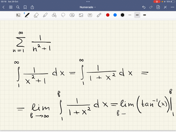Select the Shapes tool

(54, 15)
